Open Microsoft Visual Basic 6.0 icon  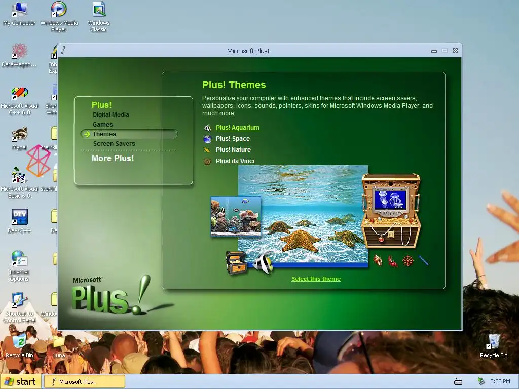click(19, 183)
